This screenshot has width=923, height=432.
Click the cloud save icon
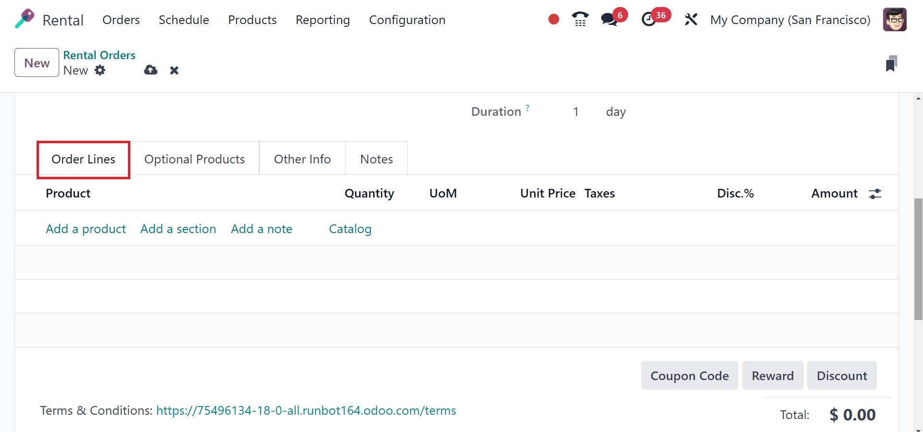151,70
